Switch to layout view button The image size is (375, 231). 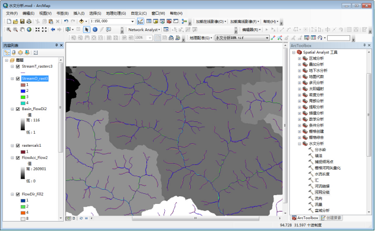pos(74,219)
